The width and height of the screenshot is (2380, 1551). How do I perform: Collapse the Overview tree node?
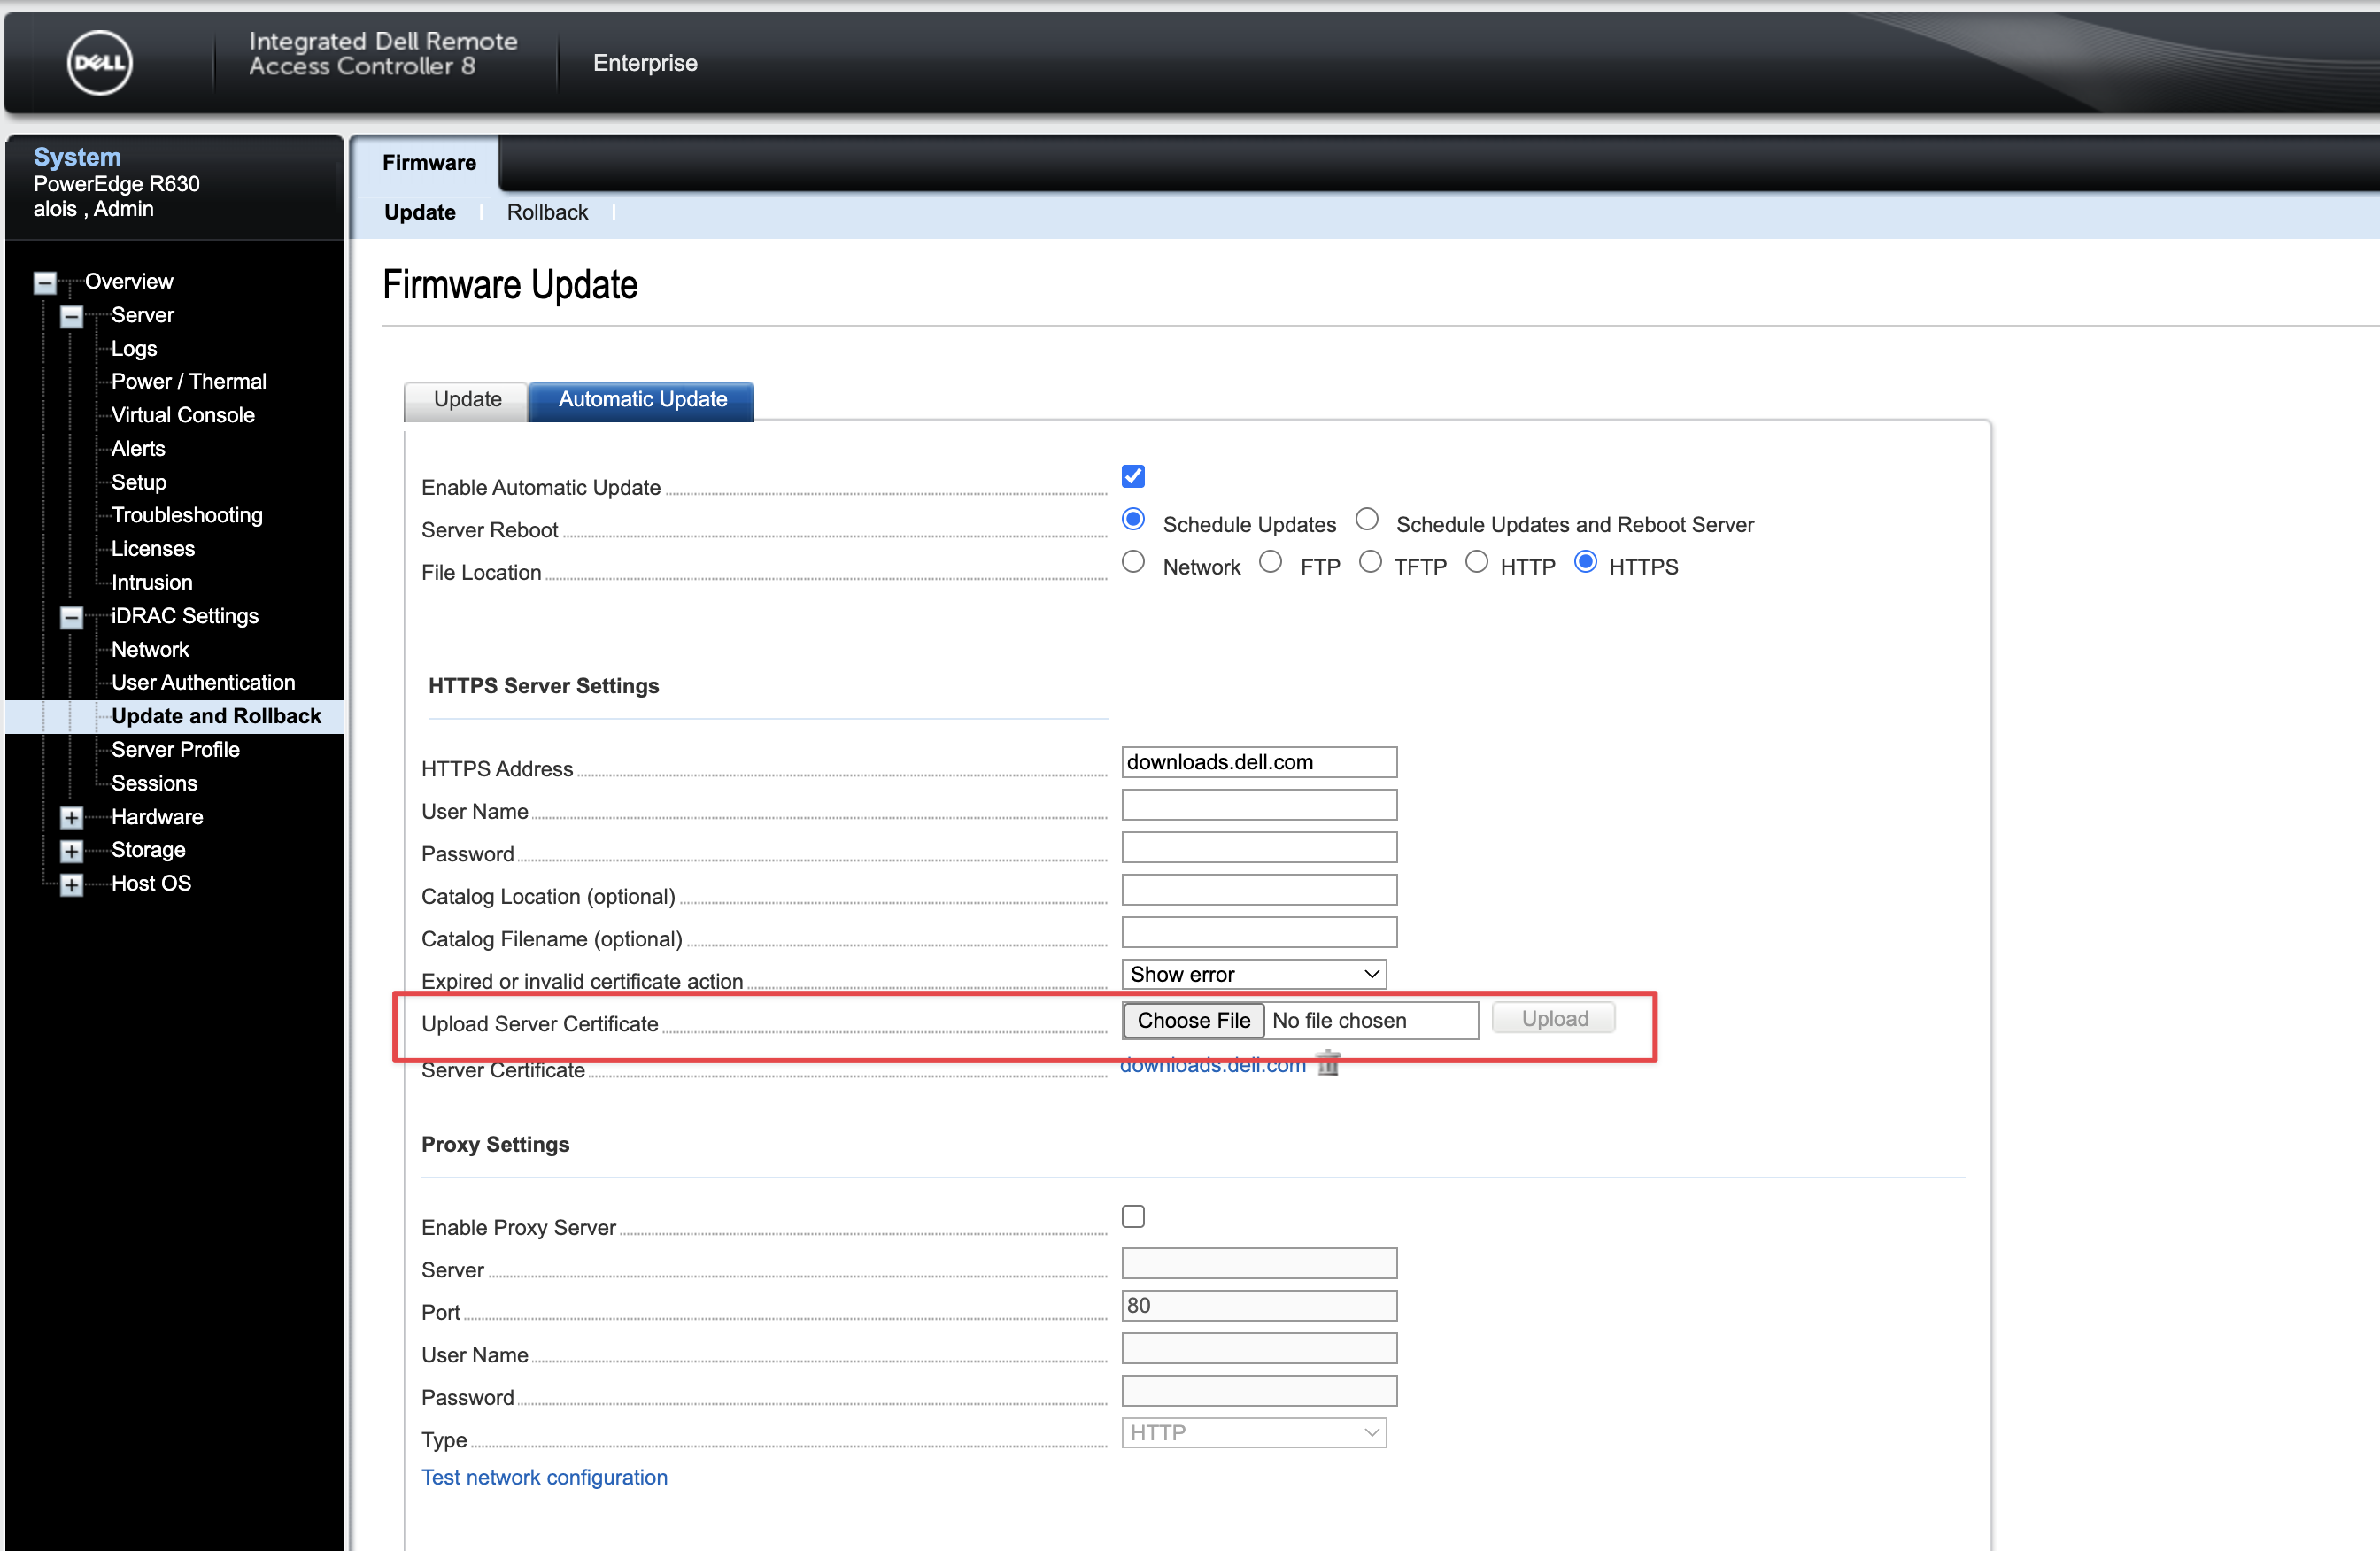45,283
